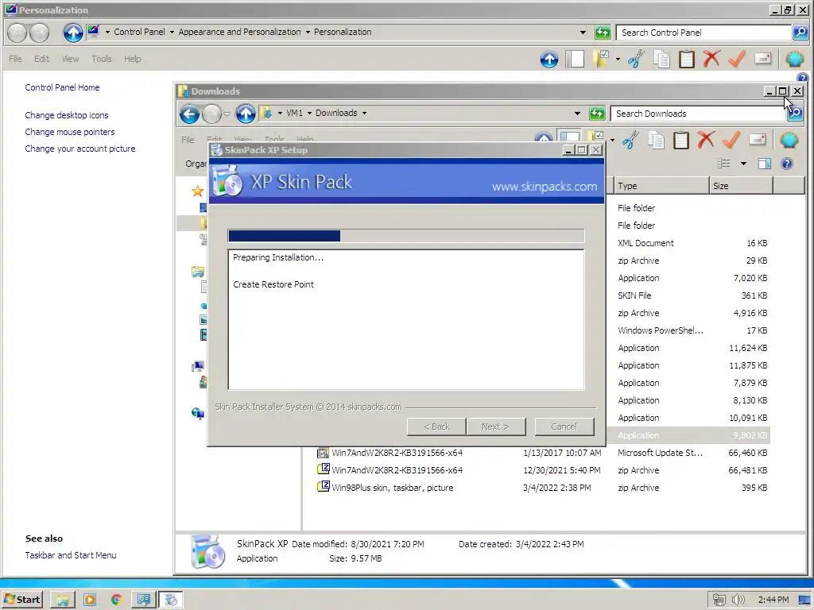Click the Search Control Panel magnifier icon
814x610 pixels.
[x=800, y=33]
